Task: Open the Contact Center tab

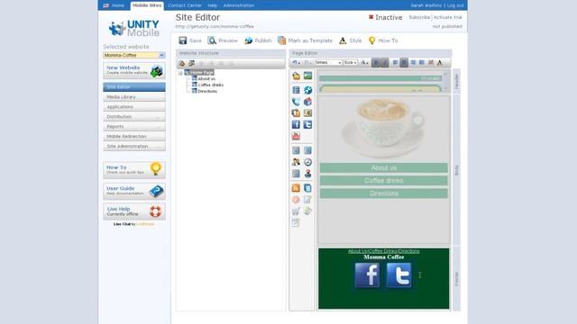Action: click(184, 5)
